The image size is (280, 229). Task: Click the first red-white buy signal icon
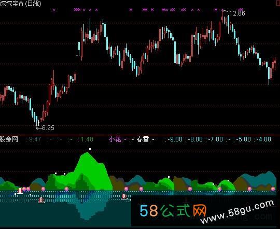(20, 191)
